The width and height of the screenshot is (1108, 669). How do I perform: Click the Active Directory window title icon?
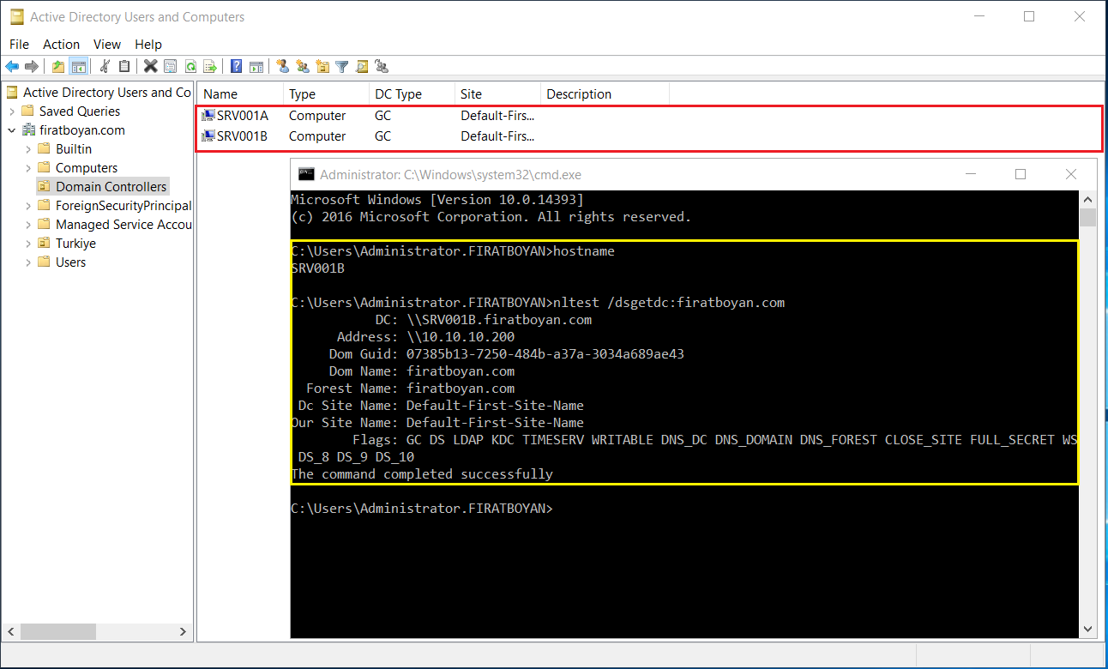(16, 16)
